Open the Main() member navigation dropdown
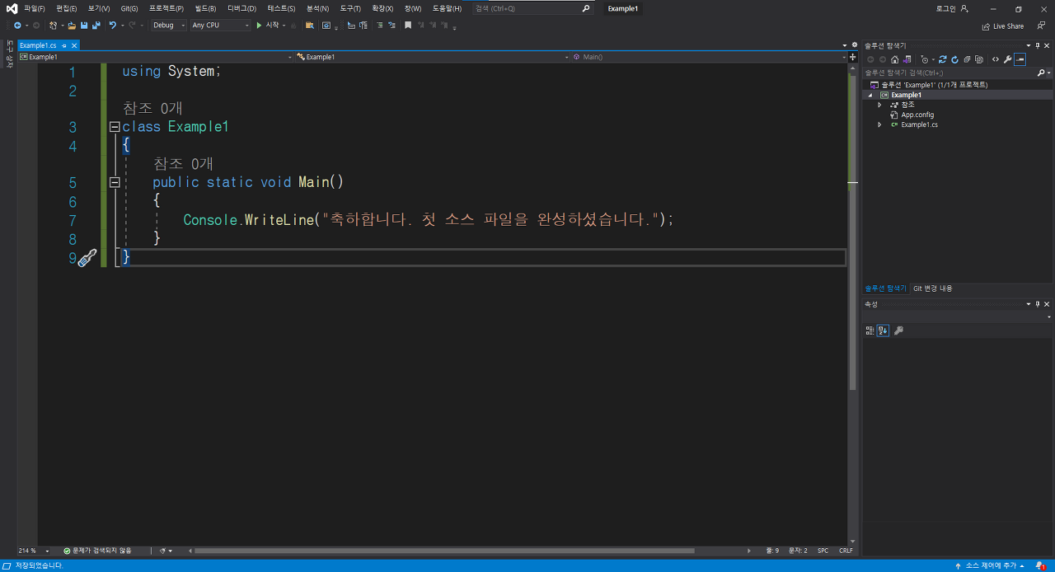The image size is (1055, 572). click(710, 57)
